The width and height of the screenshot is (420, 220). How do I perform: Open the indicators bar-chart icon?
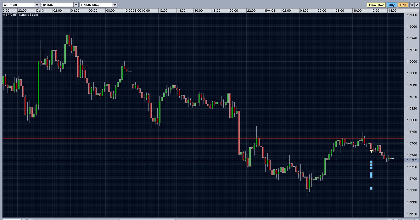pyautogui.click(x=412, y=5)
